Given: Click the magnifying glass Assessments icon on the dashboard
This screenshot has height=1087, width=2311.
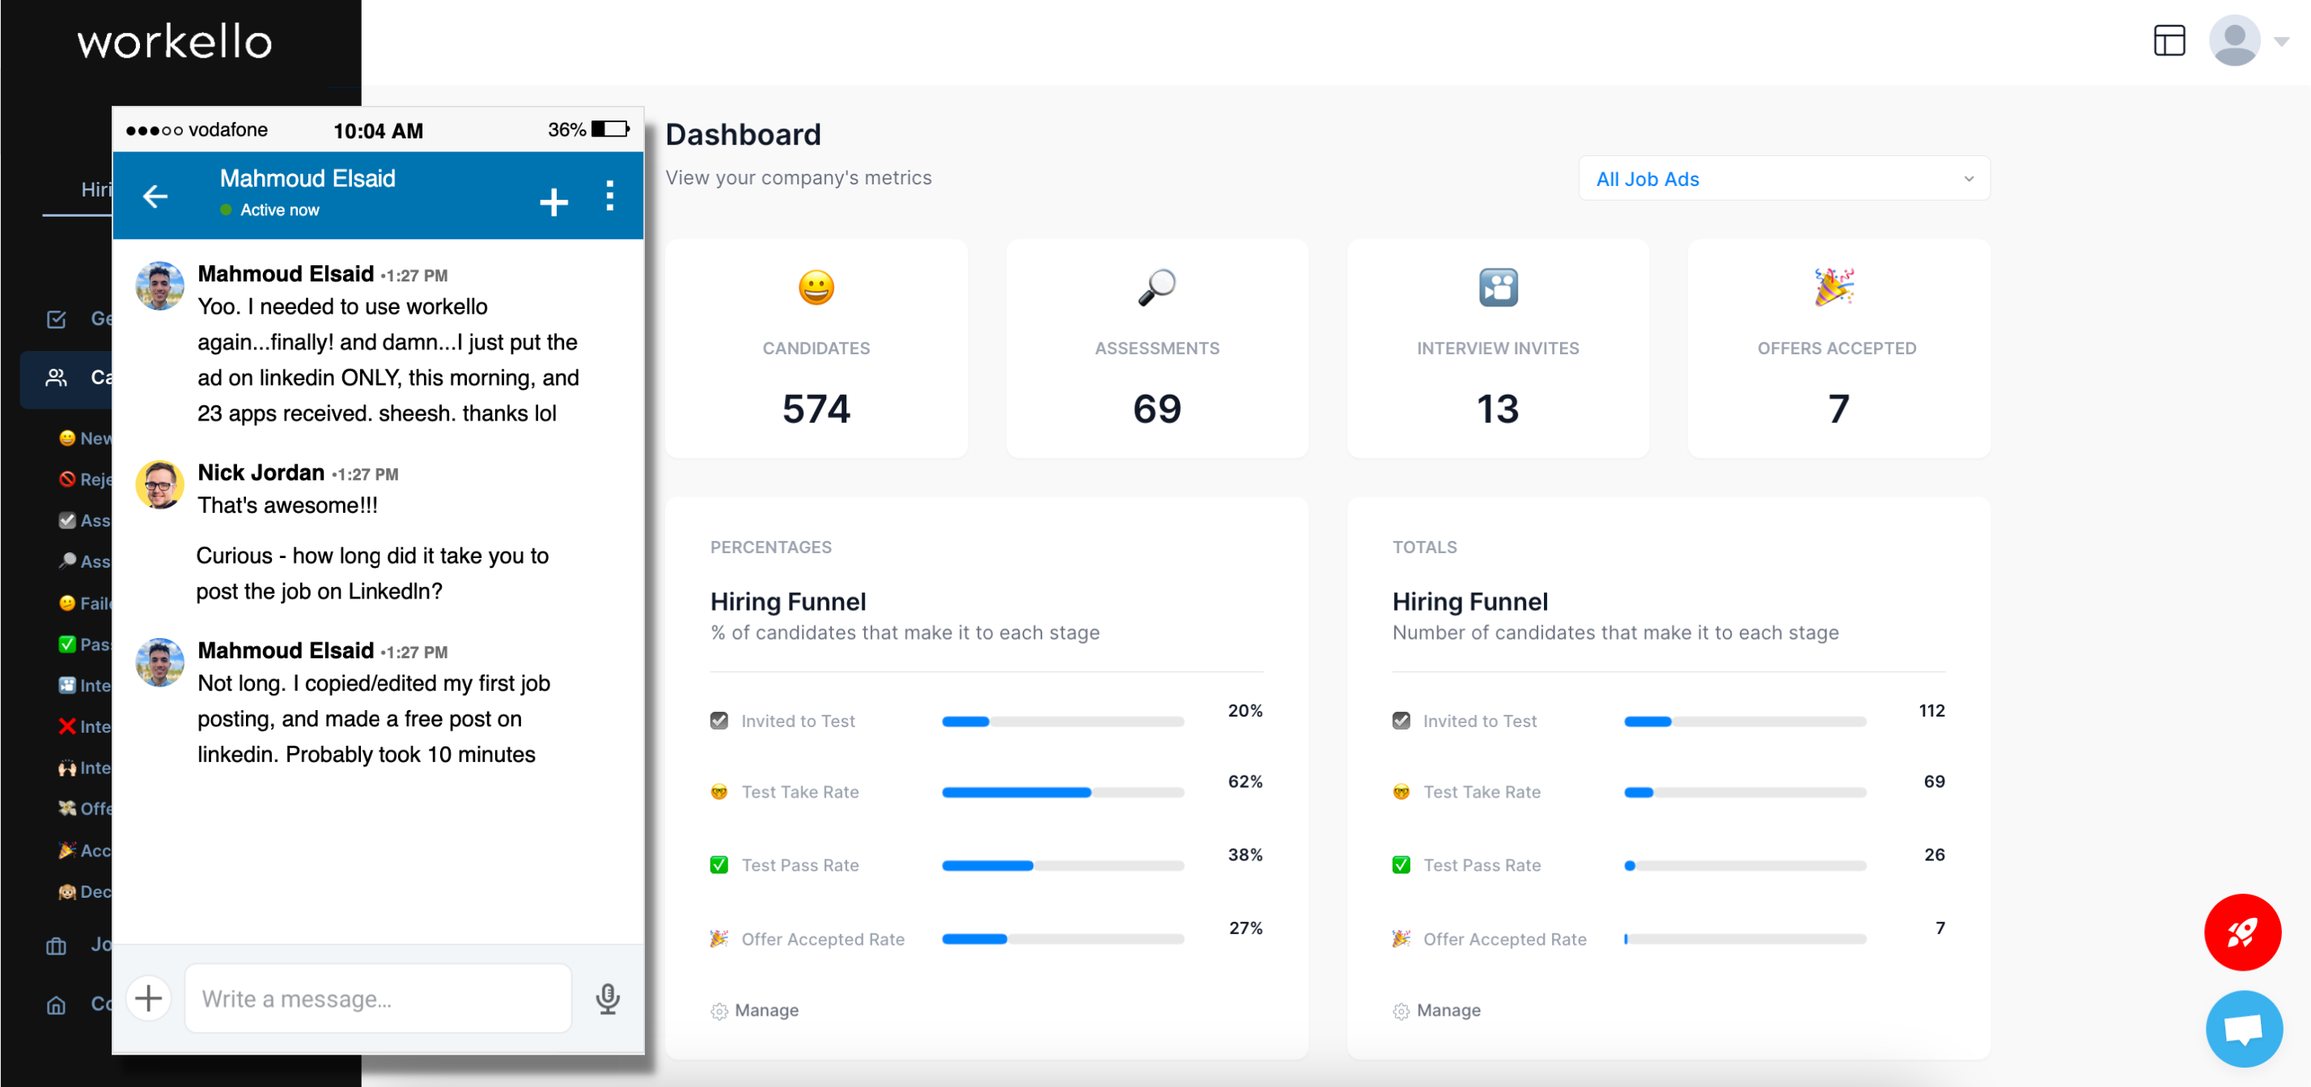Looking at the screenshot, I should [1157, 287].
